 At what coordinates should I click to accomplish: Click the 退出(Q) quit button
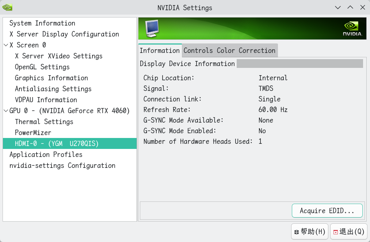(x=348, y=232)
